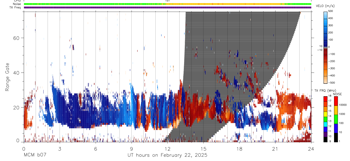Click the "24" tick on the UT hours axis

[x=311, y=149]
